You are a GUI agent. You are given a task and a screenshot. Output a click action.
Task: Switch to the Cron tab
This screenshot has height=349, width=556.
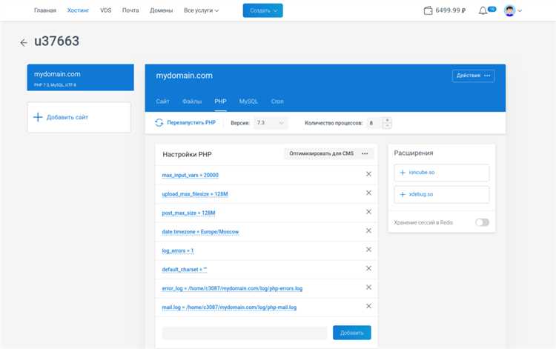point(277,102)
